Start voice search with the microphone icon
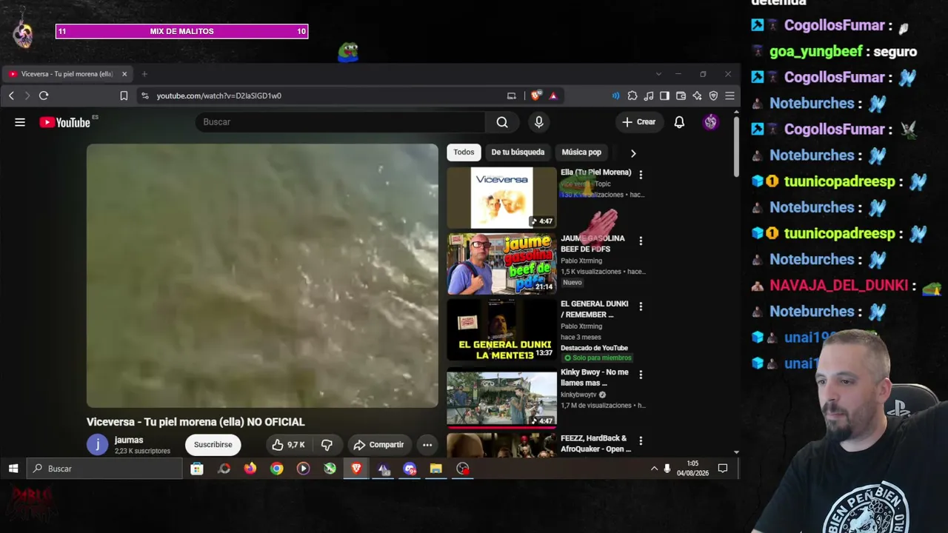948x533 pixels. pos(538,122)
